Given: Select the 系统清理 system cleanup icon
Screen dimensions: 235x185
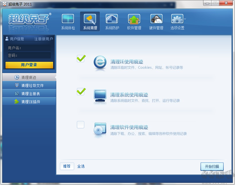Looking at the screenshot, I should [x=90, y=21].
